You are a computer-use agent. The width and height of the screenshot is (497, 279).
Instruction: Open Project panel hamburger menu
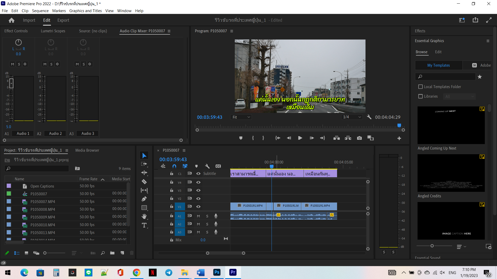67,150
